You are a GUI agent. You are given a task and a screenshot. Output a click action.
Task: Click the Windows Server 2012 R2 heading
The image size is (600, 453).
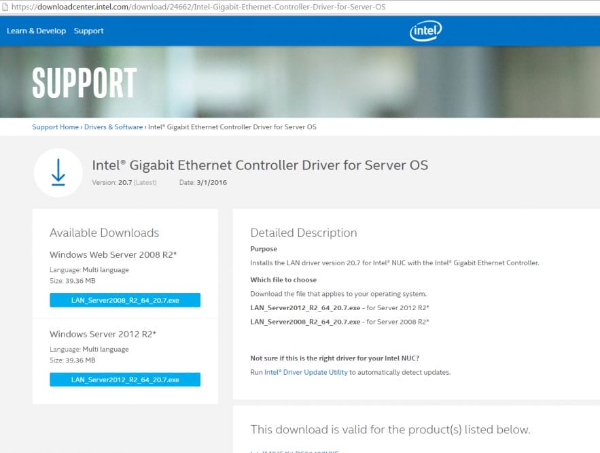105,334
